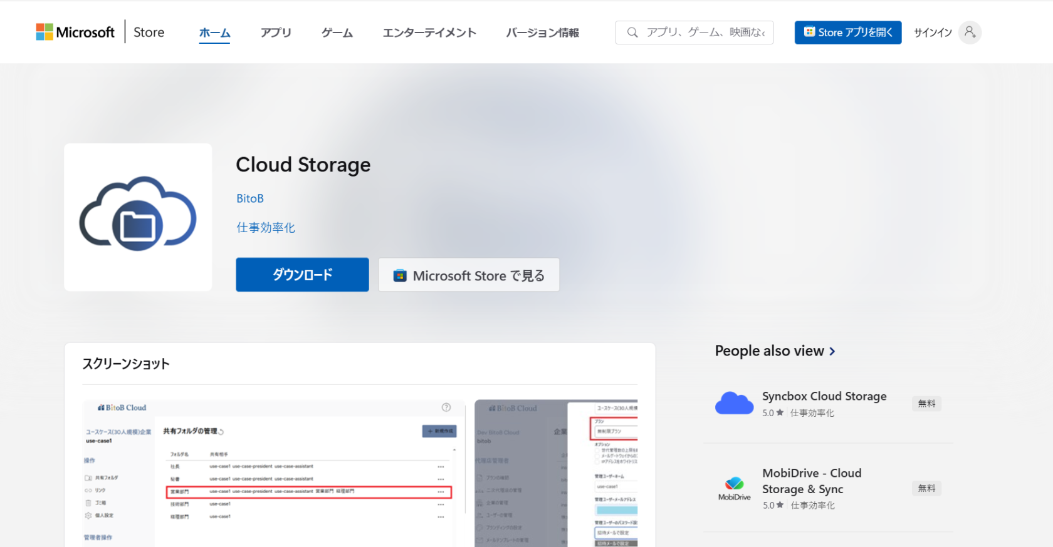Viewport: 1053px width, 547px height.
Task: Click Syncbox Cloud Storage app icon
Action: pos(734,404)
